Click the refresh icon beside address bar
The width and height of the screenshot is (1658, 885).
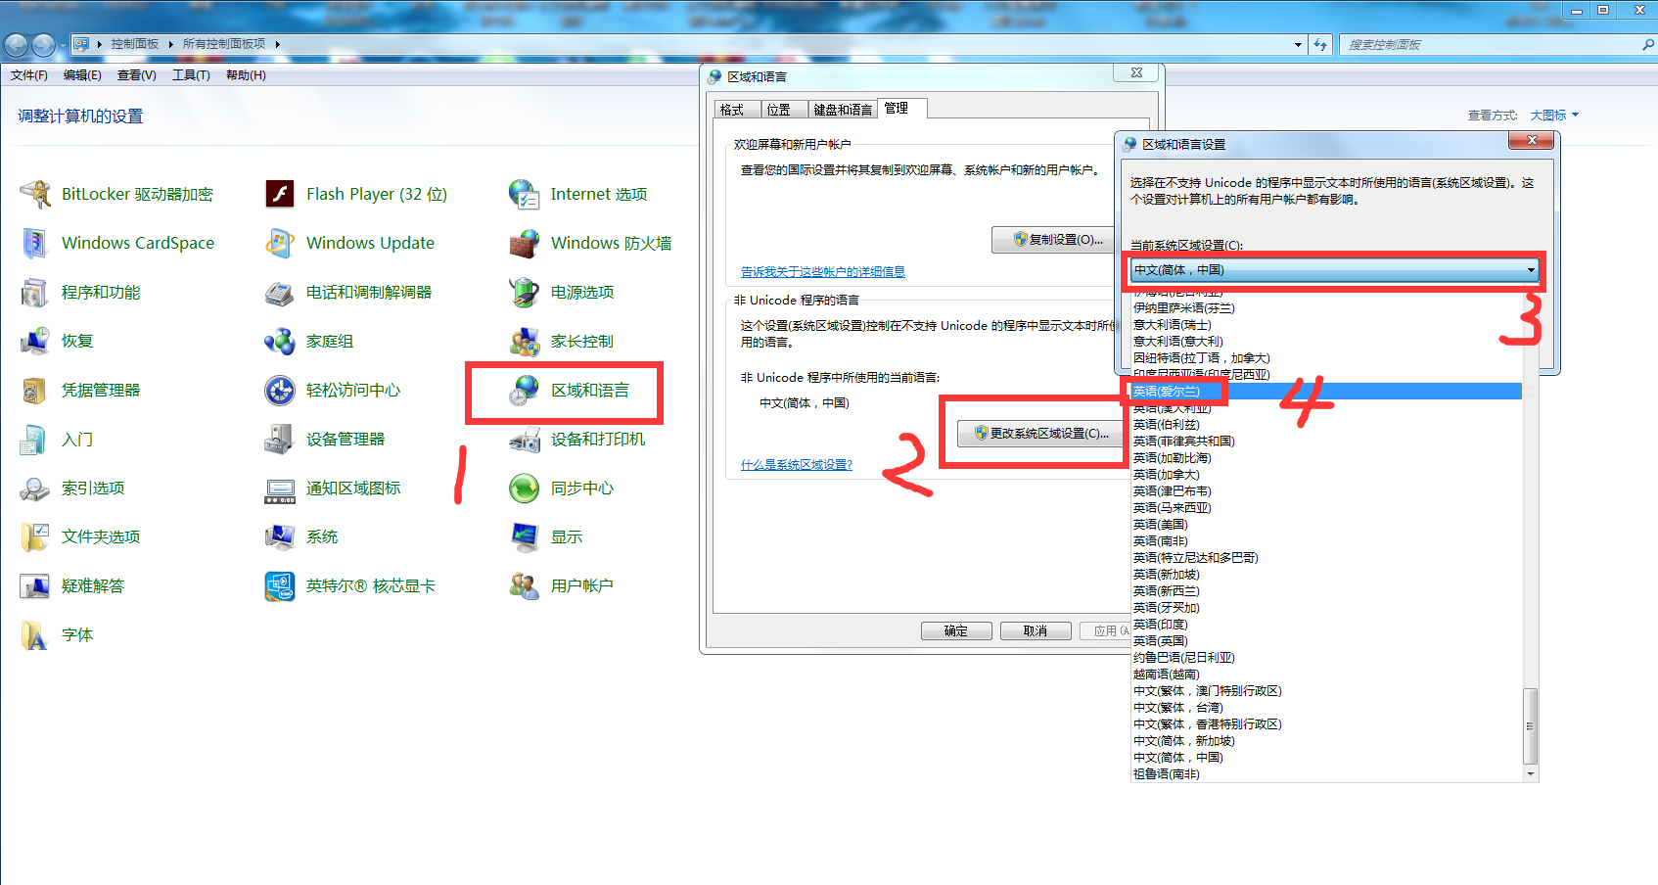(x=1320, y=44)
